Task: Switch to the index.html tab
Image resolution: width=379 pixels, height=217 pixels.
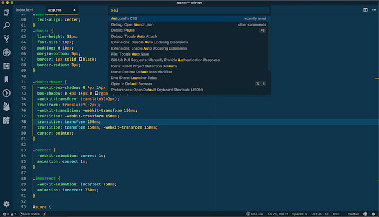Action: coord(25,10)
